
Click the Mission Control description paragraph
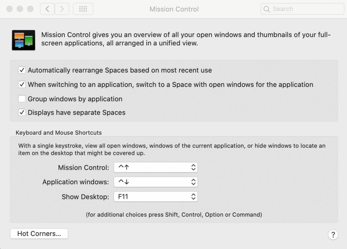186,39
